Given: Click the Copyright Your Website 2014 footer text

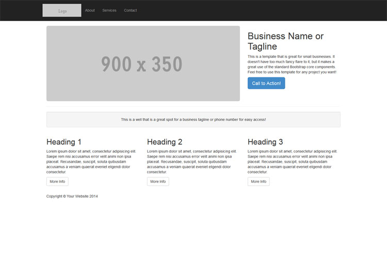Looking at the screenshot, I should (x=72, y=196).
